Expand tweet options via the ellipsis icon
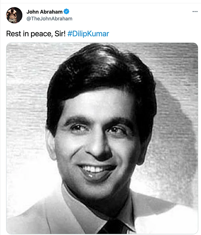This screenshot has height=235, width=201. (195, 11)
